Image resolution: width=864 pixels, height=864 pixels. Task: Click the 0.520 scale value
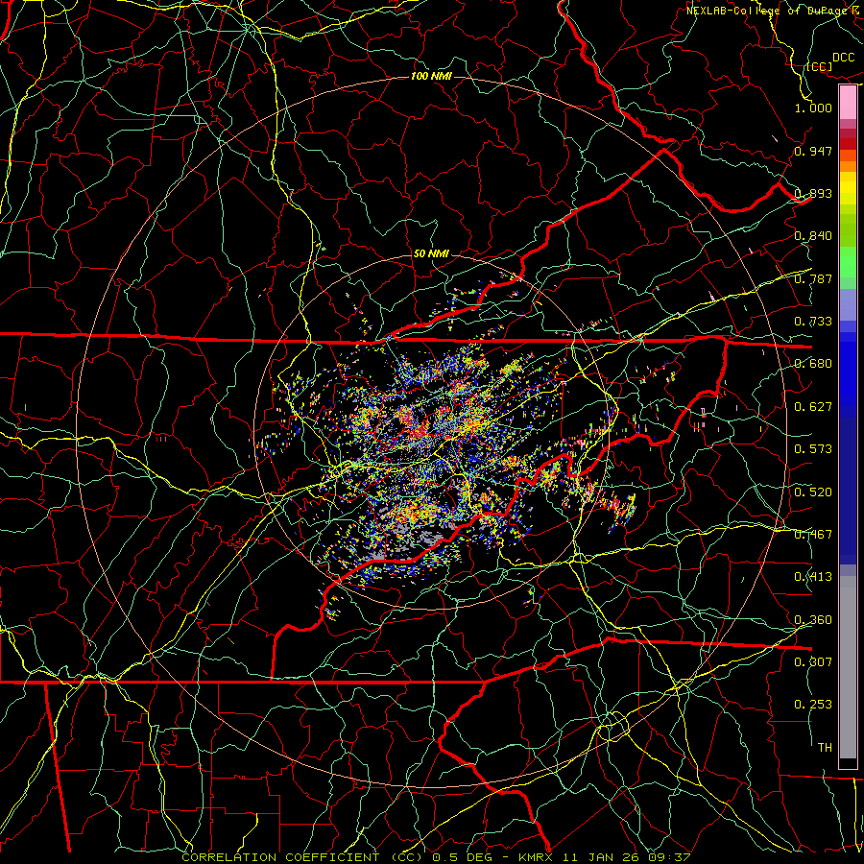click(813, 492)
